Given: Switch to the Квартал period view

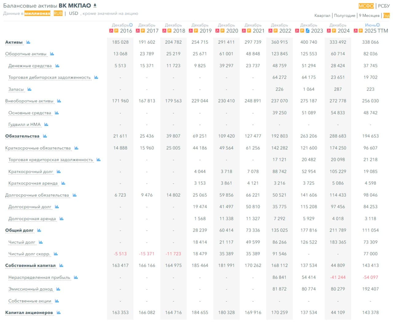Looking at the screenshot, I should (322, 15).
